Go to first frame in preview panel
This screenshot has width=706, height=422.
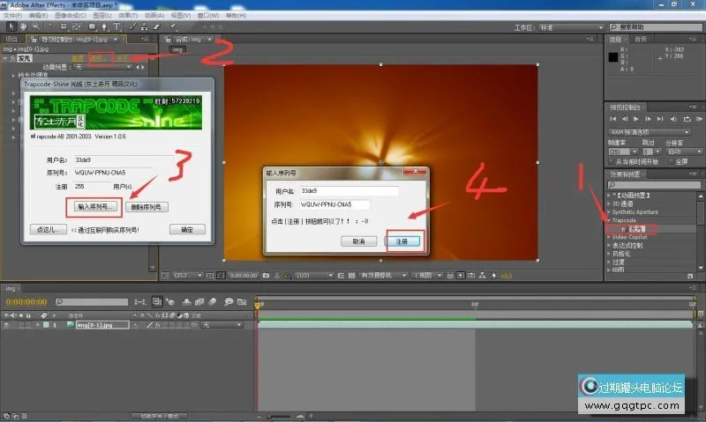612,119
